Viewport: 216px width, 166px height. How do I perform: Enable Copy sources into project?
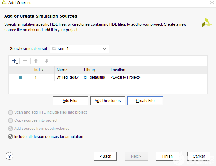pyautogui.click(x=11, y=120)
